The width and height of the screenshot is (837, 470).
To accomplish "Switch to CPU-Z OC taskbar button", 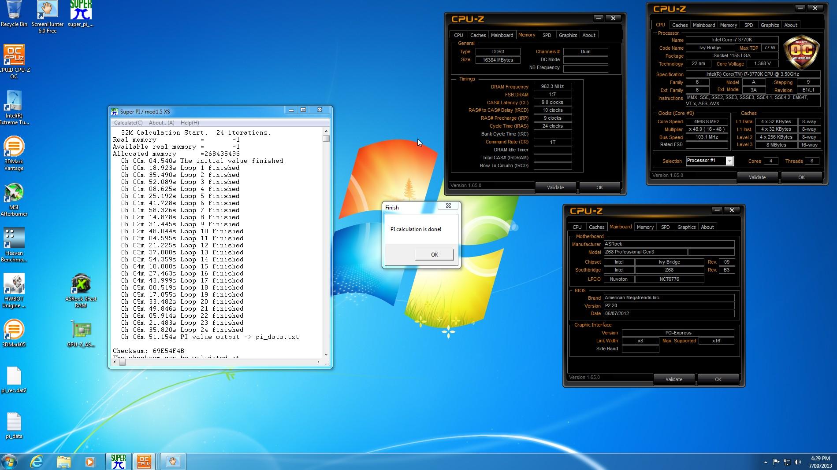I will pos(144,461).
